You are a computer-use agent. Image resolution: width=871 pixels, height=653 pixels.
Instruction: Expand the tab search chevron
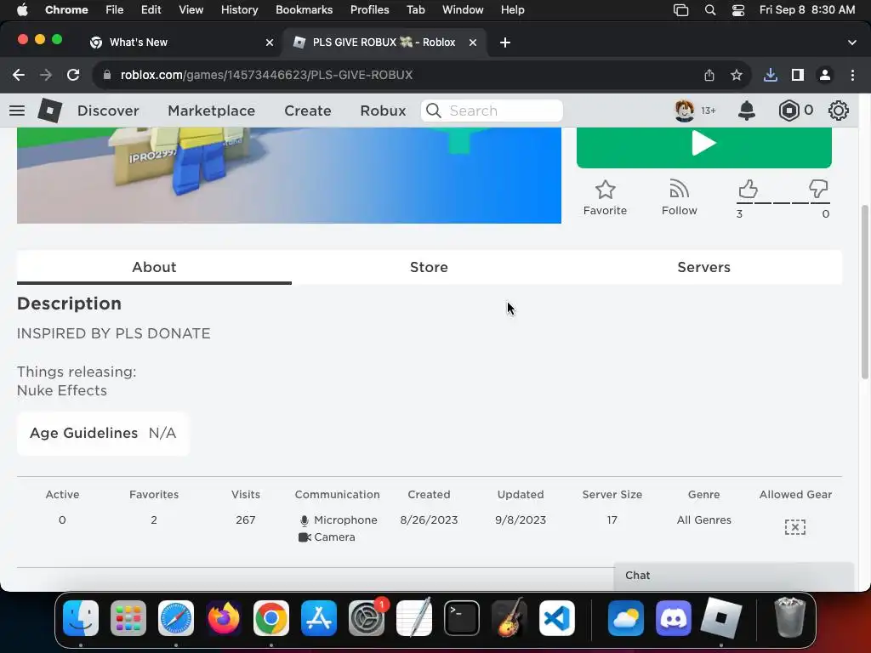tap(852, 43)
